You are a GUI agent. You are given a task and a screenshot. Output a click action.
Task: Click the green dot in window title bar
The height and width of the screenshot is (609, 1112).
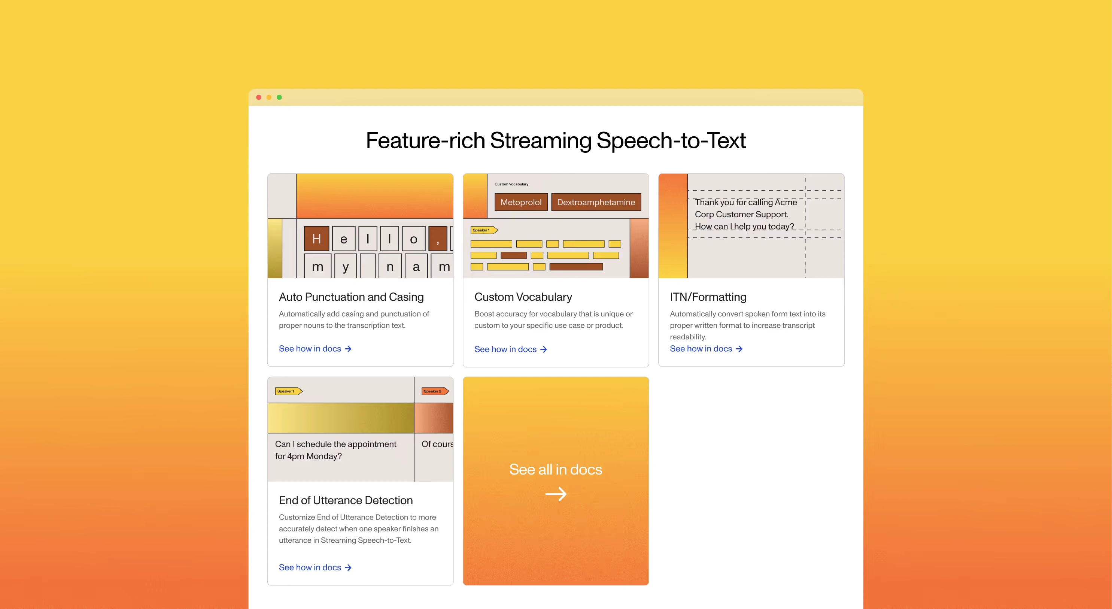point(279,97)
